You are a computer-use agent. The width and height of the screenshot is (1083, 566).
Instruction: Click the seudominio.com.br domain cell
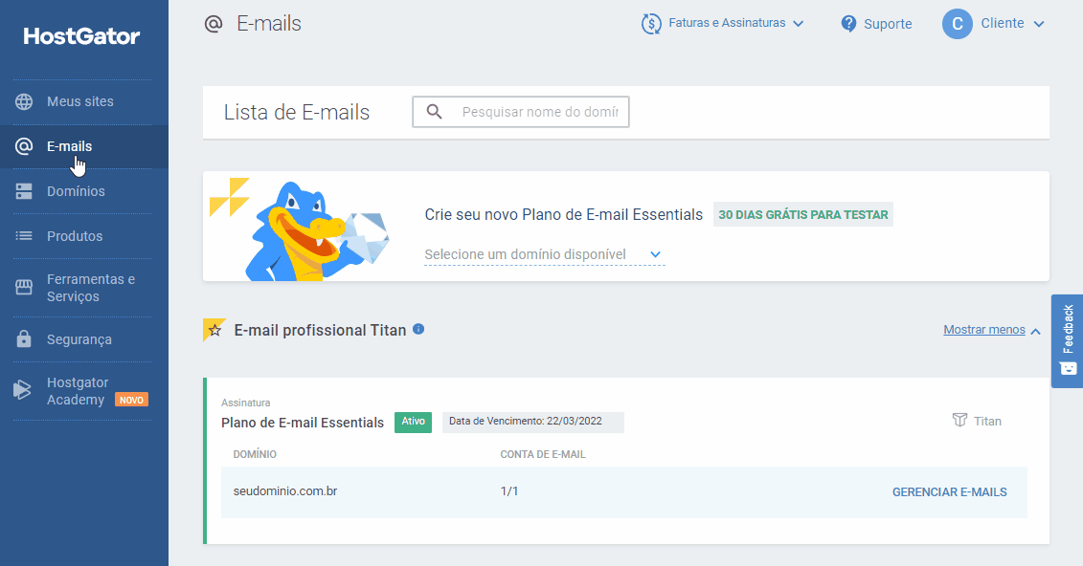(285, 491)
